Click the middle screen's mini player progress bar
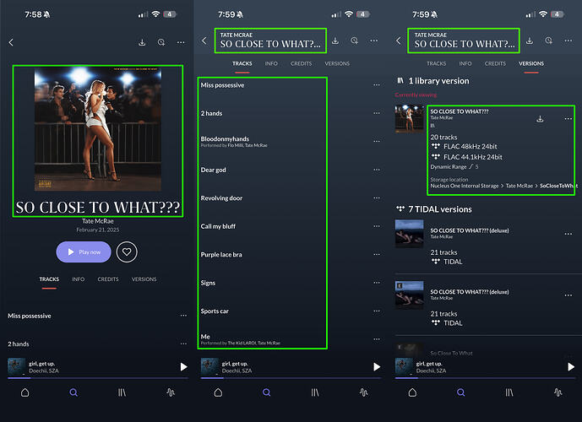This screenshot has height=422, width=582. pos(291,378)
